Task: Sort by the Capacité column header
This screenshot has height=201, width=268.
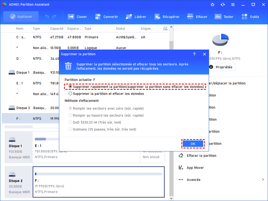Action: [x=57, y=29]
